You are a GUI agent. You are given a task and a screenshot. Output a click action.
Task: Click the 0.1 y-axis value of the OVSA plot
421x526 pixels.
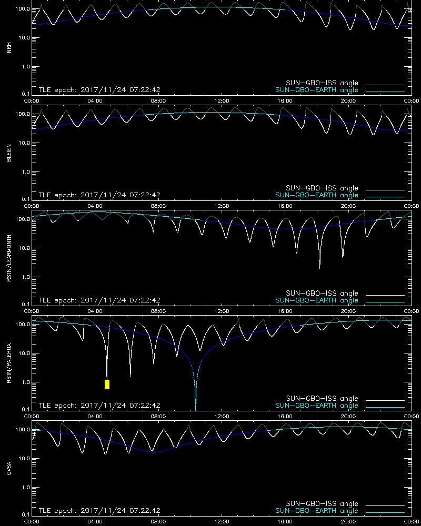coord(25,514)
